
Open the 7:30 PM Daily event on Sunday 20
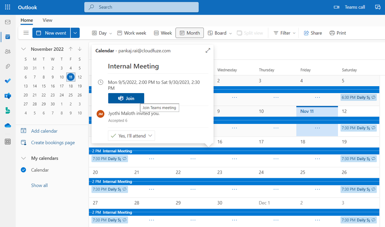pyautogui.click(x=109, y=189)
